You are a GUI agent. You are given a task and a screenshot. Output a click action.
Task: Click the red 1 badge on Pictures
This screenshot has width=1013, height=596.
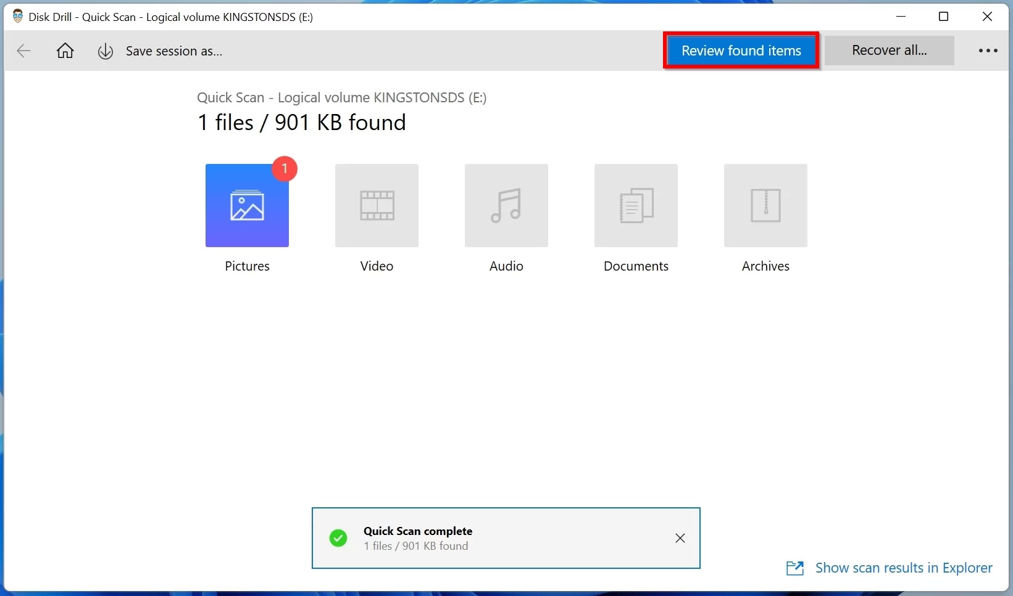(285, 168)
